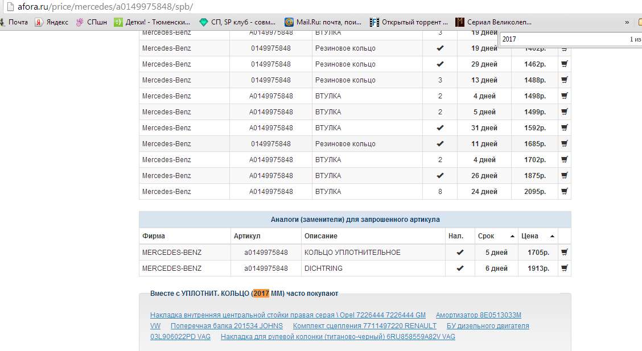Sort analogs by the Срок arrow

click(512, 237)
